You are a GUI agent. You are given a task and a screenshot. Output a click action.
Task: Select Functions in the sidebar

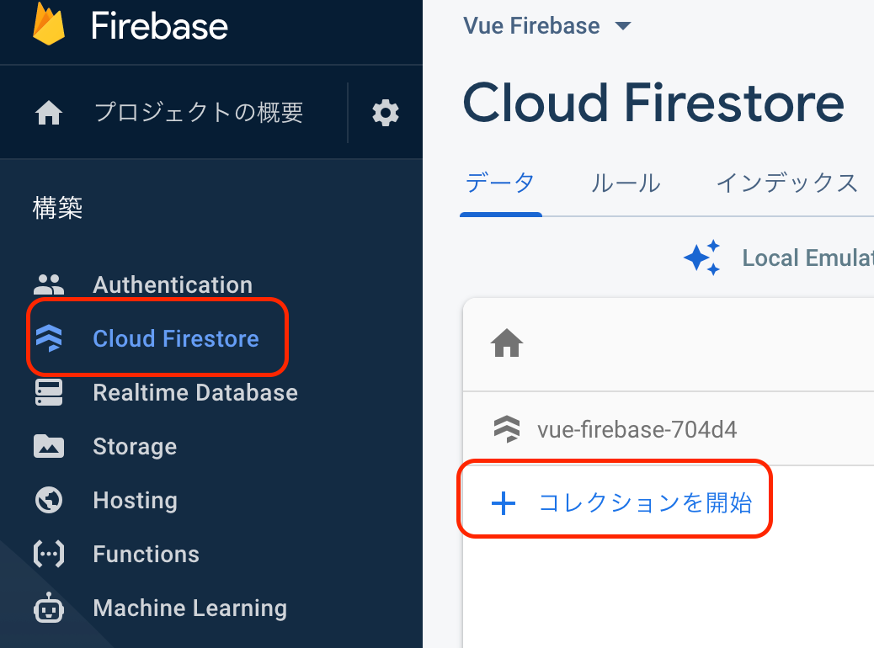click(146, 554)
